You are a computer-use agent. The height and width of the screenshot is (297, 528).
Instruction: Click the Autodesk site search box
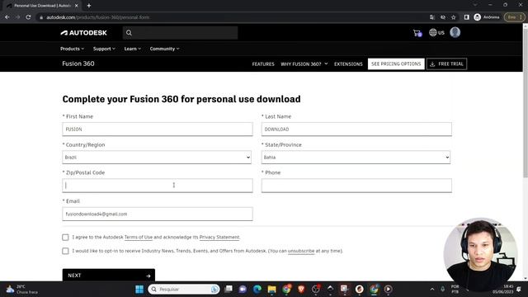coord(180,33)
